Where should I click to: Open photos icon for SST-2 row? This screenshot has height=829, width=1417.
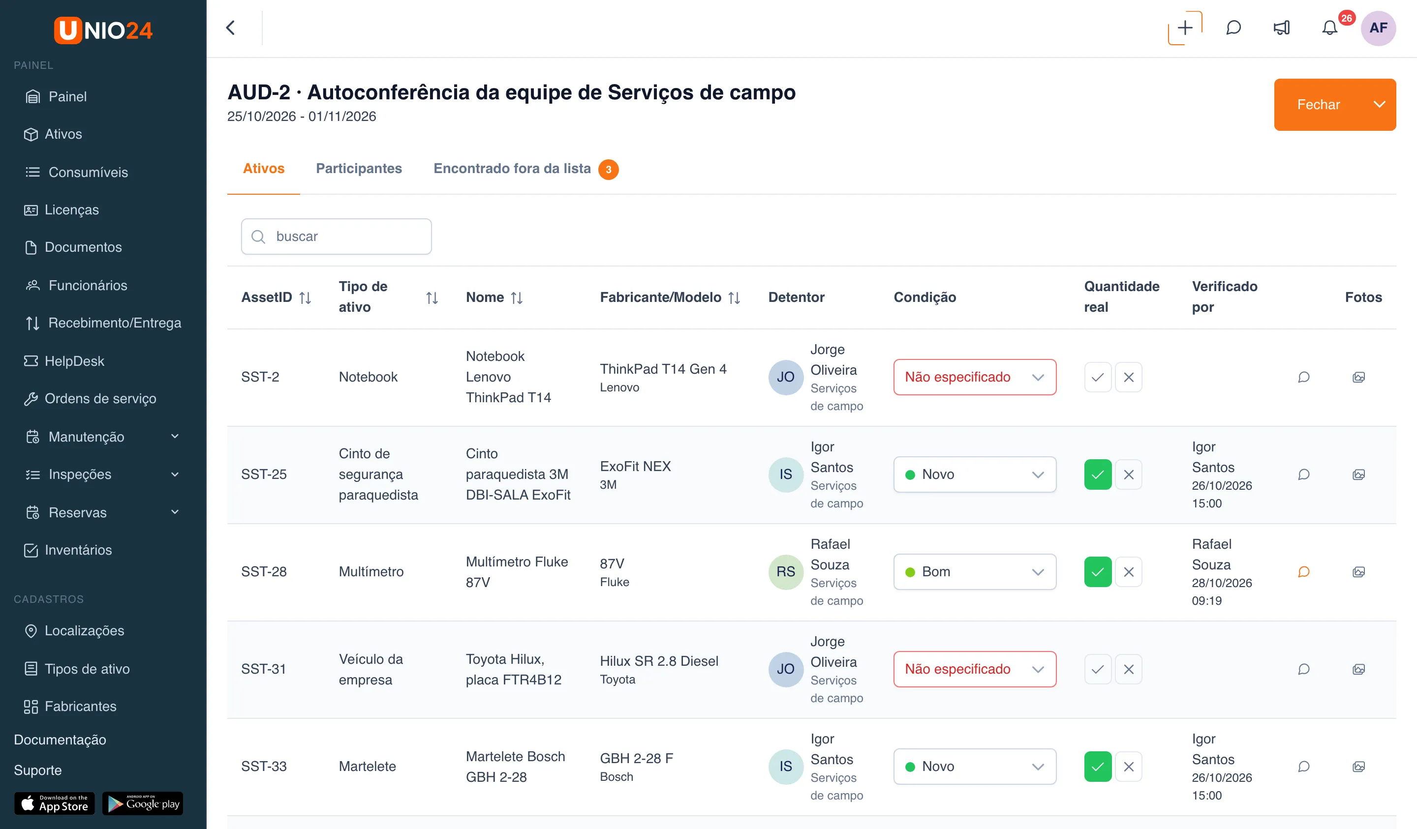coord(1358,377)
